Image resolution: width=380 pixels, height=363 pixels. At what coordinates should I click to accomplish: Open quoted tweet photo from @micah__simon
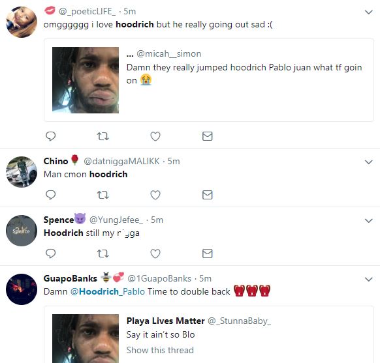86,80
